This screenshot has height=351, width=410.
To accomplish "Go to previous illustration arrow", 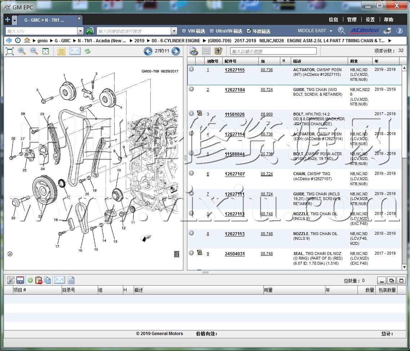I will [148, 51].
